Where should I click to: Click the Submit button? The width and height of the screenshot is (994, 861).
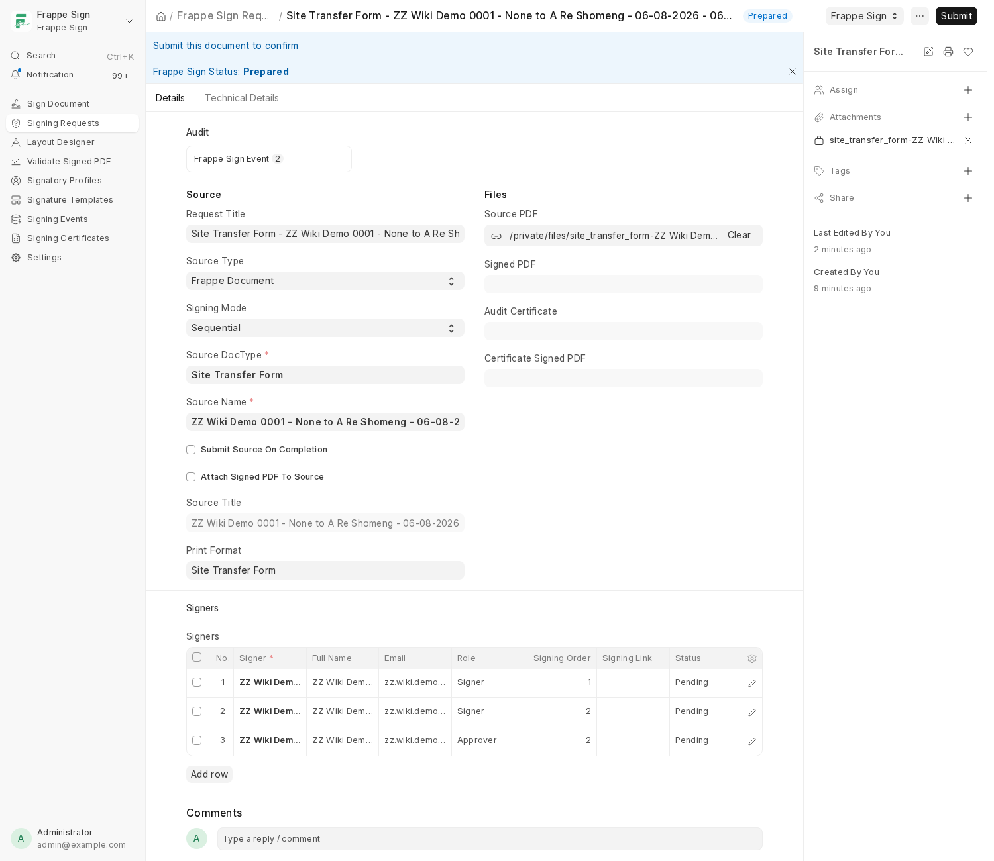(956, 16)
